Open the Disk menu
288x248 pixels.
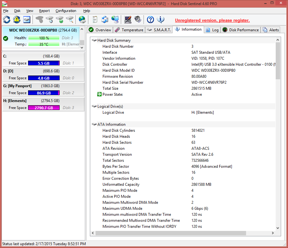tap(17, 11)
